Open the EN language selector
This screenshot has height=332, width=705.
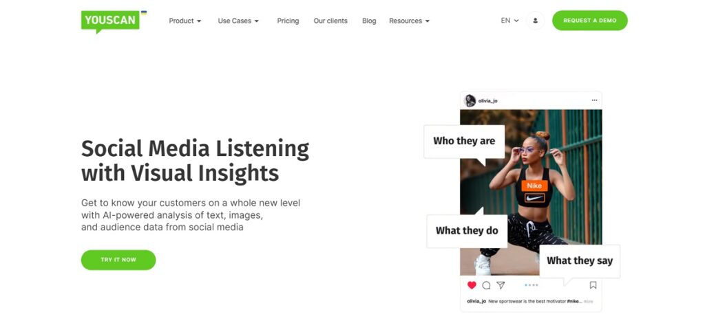(x=510, y=21)
